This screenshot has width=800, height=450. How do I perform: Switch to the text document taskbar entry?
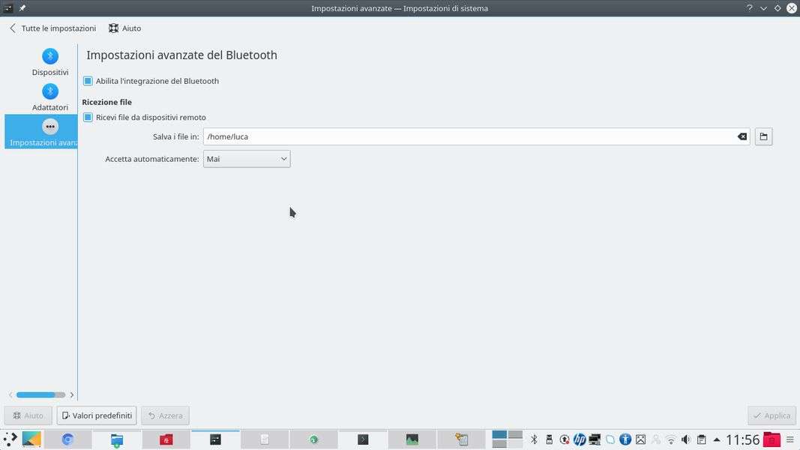tap(264, 439)
